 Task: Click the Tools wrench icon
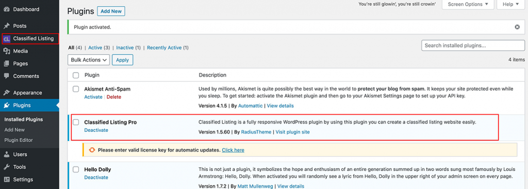coord(6,167)
